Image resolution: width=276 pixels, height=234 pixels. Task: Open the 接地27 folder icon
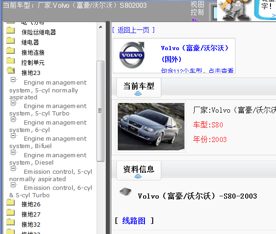click(11, 212)
